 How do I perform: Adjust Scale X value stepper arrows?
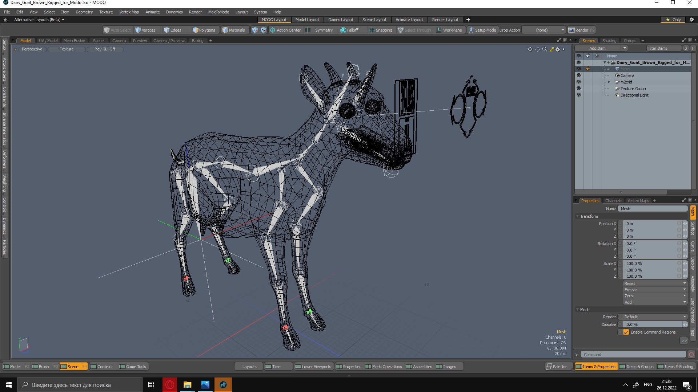tap(685, 264)
